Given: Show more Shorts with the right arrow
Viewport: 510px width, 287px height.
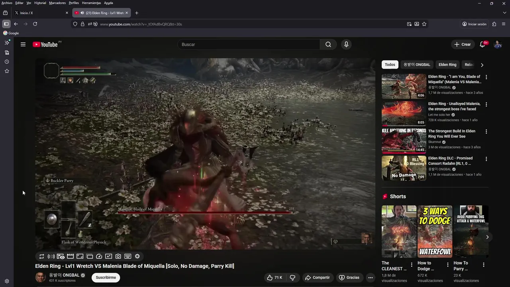Looking at the screenshot, I should tap(487, 237).
